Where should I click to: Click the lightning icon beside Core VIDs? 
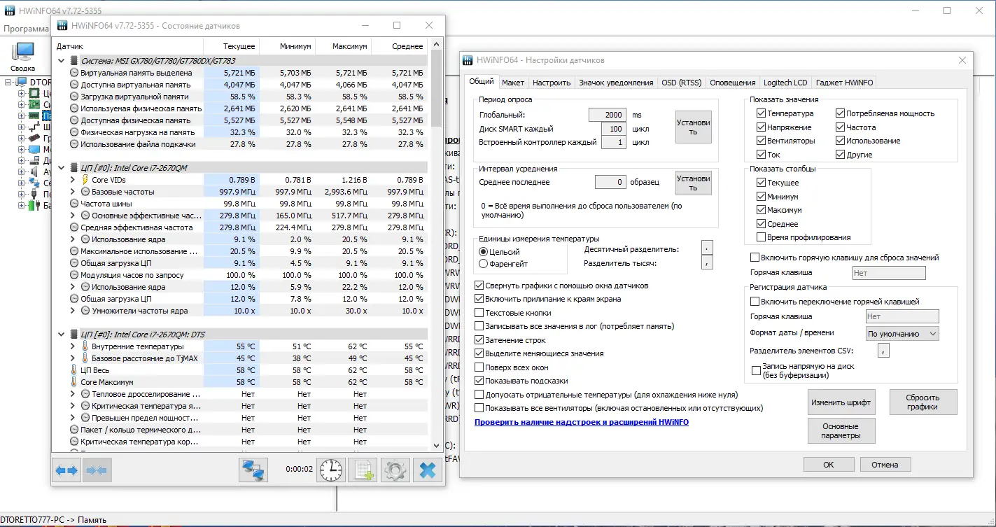click(85, 180)
